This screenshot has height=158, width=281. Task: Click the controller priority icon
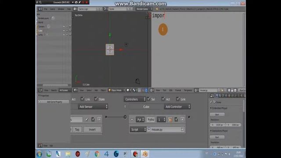(x=170, y=119)
